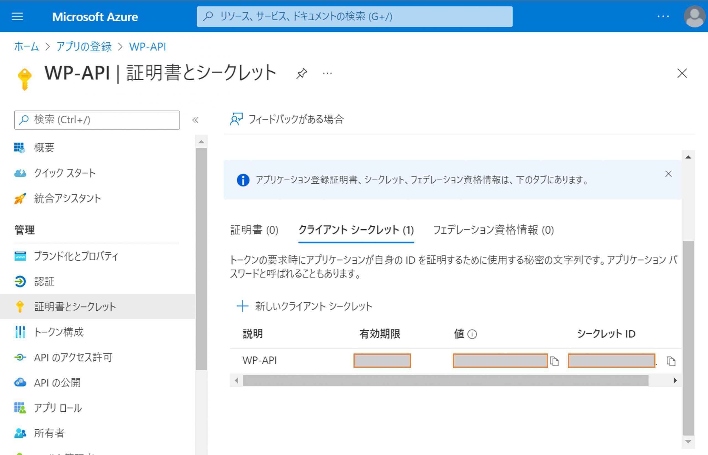Click the table scroll left arrow
708x455 pixels.
[x=236, y=381]
